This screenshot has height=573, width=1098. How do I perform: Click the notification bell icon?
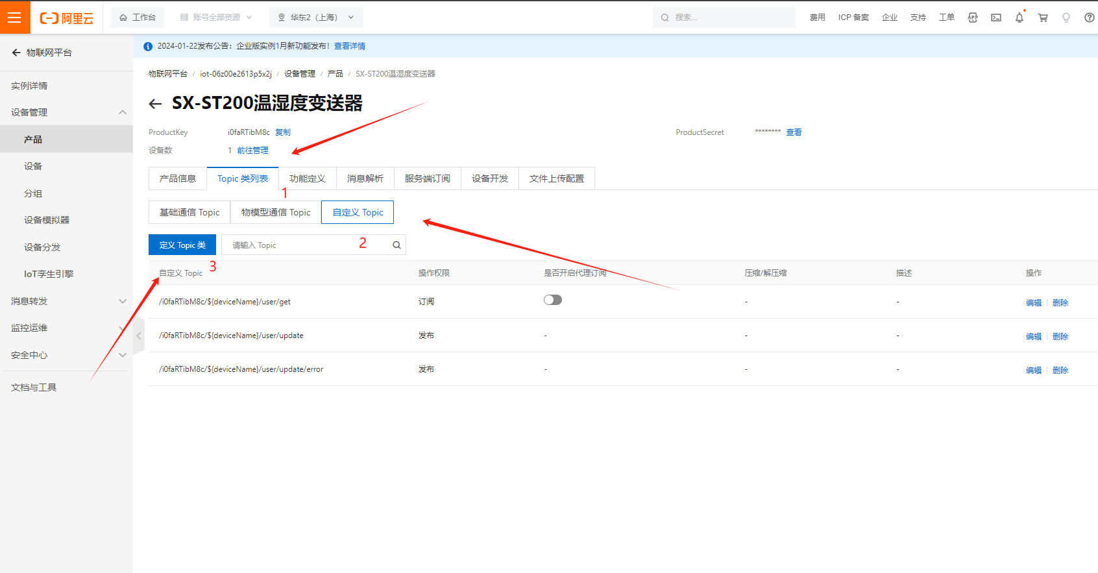coord(1019,18)
